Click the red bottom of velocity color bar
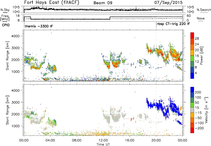 [x=192, y=130]
